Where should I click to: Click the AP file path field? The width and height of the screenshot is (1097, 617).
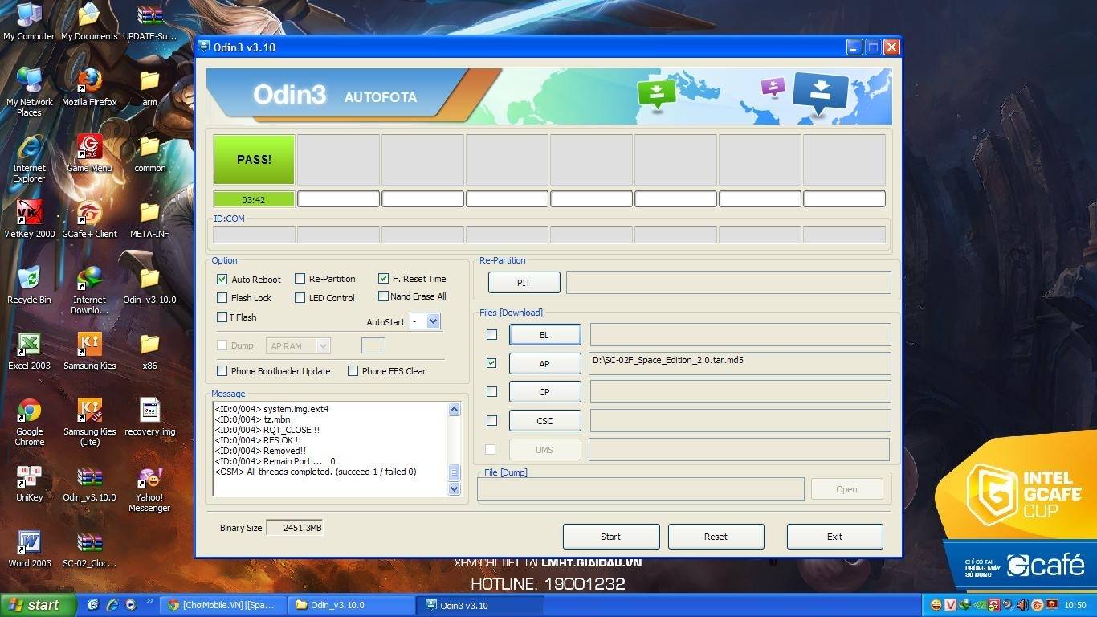tap(740, 363)
